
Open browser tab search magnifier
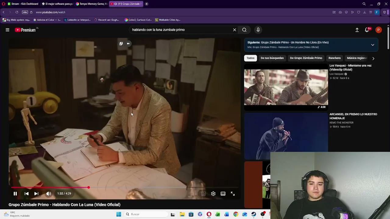click(x=364, y=4)
